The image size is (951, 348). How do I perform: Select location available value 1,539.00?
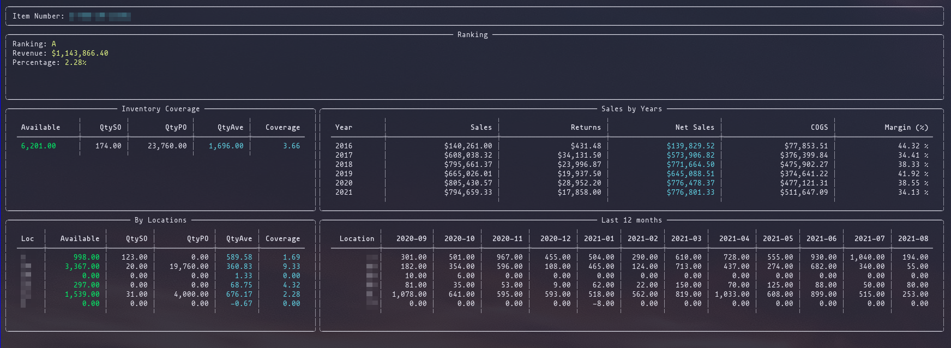pos(82,295)
